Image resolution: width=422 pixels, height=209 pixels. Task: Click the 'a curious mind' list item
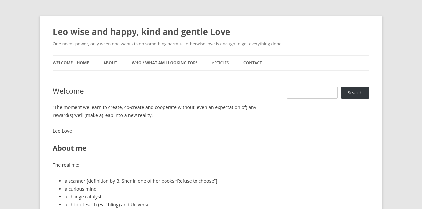[80, 189]
